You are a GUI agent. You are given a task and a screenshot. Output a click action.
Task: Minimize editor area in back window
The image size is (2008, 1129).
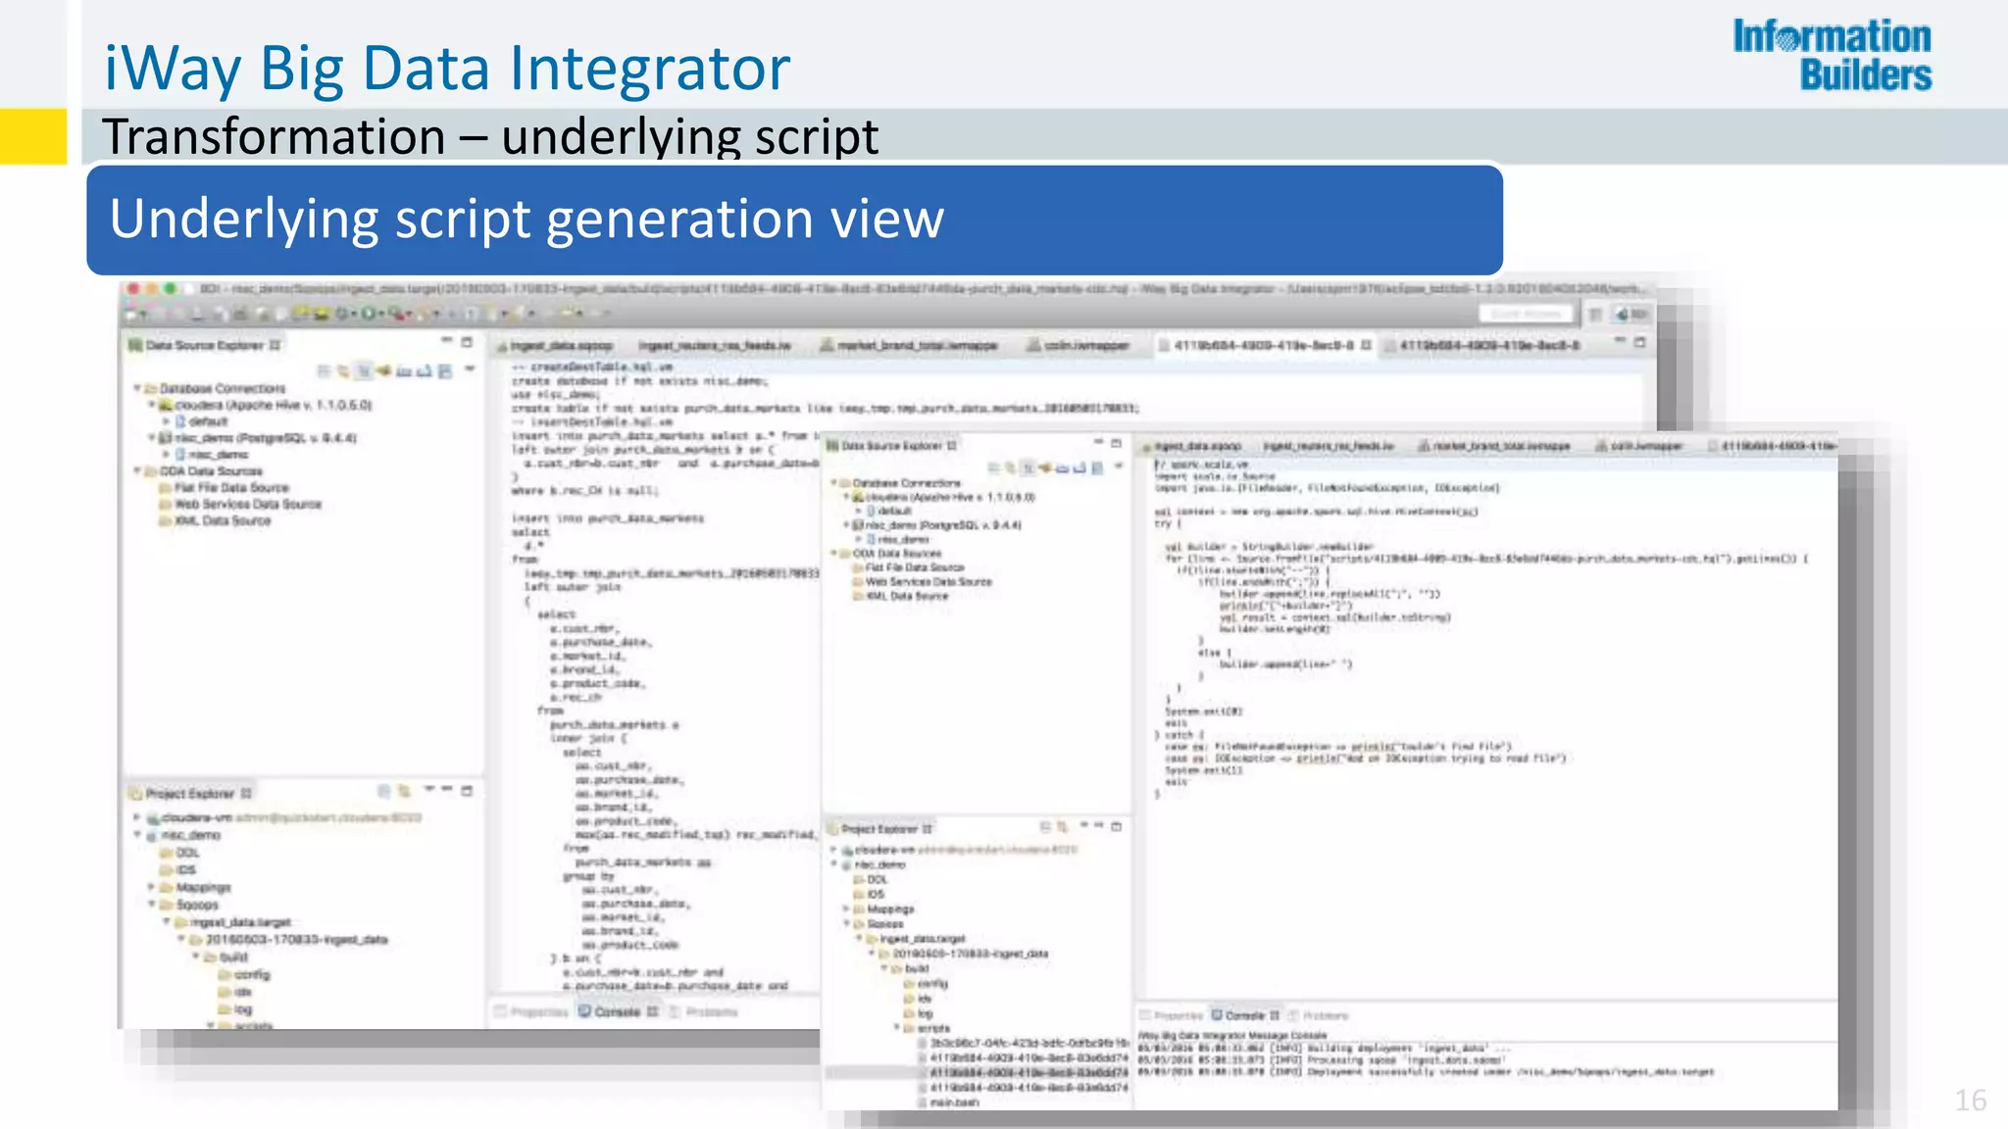(x=1621, y=341)
